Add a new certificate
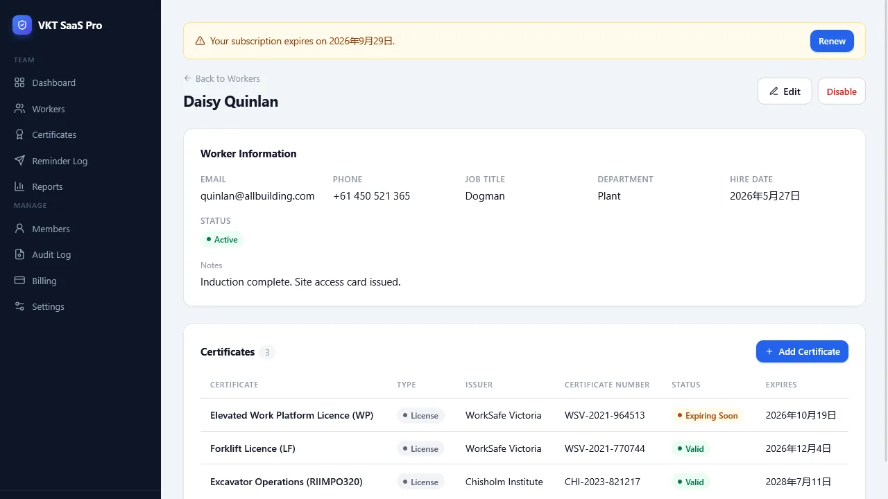This screenshot has height=499, width=888. (x=802, y=351)
